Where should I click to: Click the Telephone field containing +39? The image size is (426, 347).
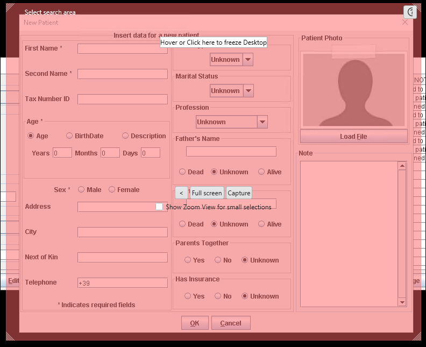coord(122,283)
